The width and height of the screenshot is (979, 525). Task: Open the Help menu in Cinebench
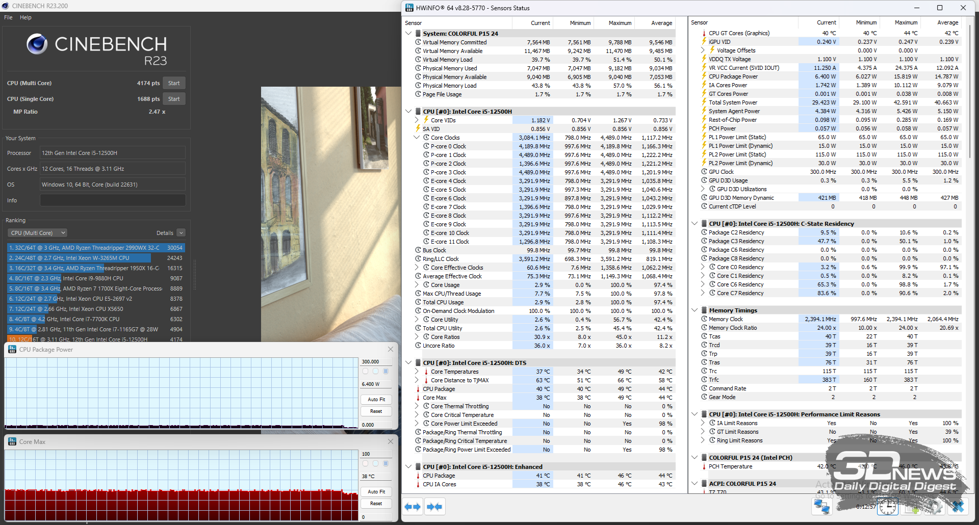[x=25, y=17]
